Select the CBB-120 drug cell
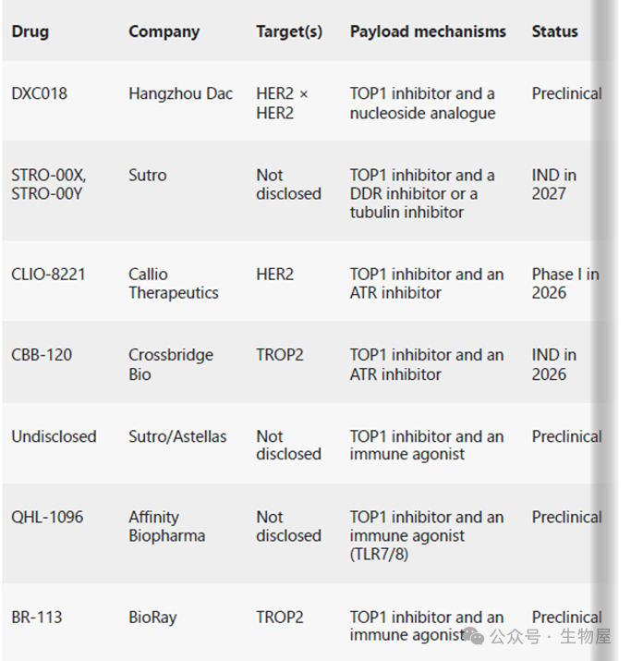Image resolution: width=631 pixels, height=661 pixels. coord(42,355)
